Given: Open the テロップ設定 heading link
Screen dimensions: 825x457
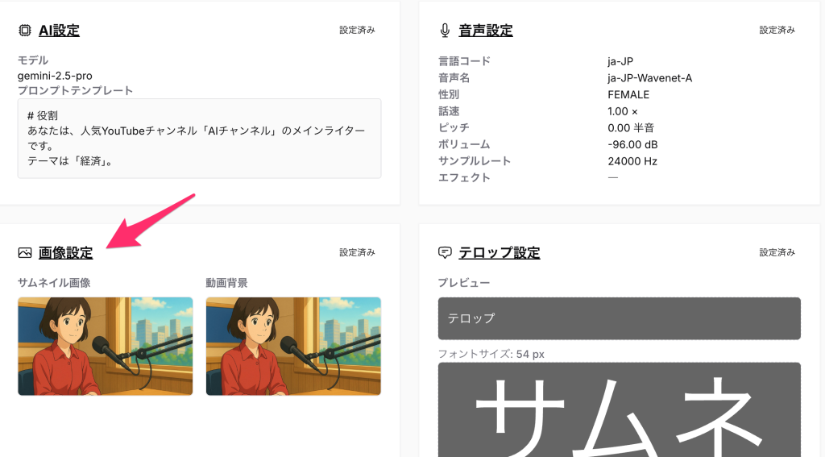Looking at the screenshot, I should pyautogui.click(x=500, y=253).
